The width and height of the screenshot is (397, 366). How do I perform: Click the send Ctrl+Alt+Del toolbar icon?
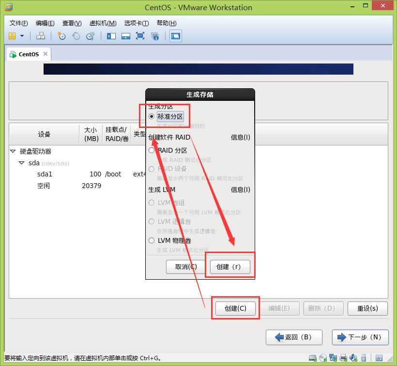pyautogui.click(x=41, y=36)
